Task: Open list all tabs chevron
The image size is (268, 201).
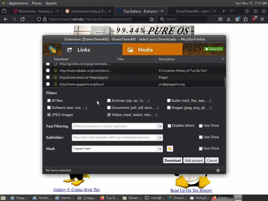Action: pos(232,11)
